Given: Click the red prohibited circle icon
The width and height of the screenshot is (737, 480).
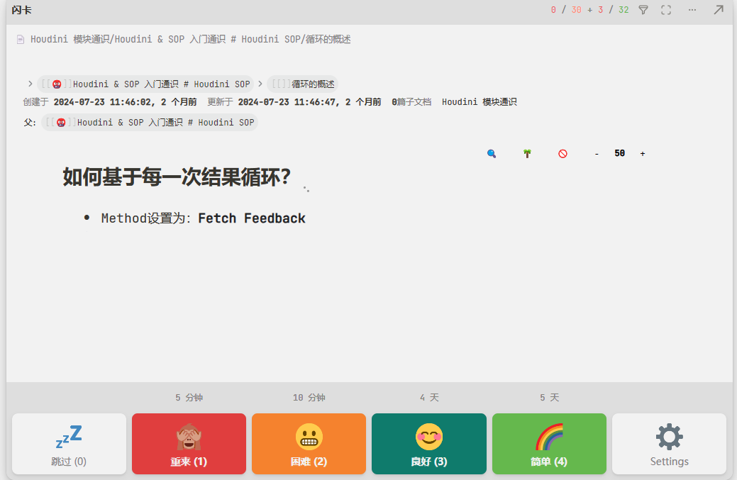Looking at the screenshot, I should [x=563, y=153].
